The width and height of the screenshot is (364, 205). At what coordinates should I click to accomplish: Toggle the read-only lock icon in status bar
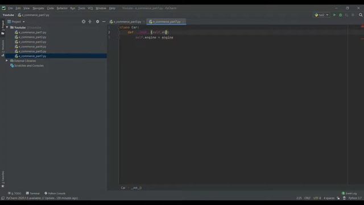(338, 198)
